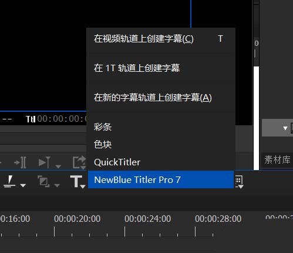Image resolution: width=293 pixels, height=253 pixels.
Task: Click timeline ruler at 00:00:24:00
Action: tap(148, 219)
